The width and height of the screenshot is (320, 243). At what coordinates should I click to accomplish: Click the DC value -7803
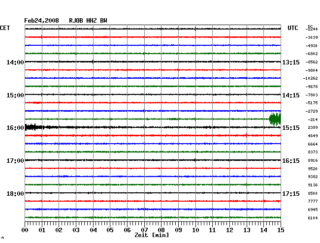coord(312,95)
